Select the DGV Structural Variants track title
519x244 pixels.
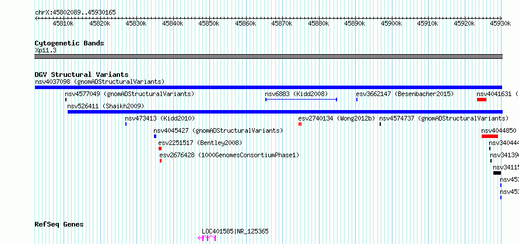[x=82, y=75]
